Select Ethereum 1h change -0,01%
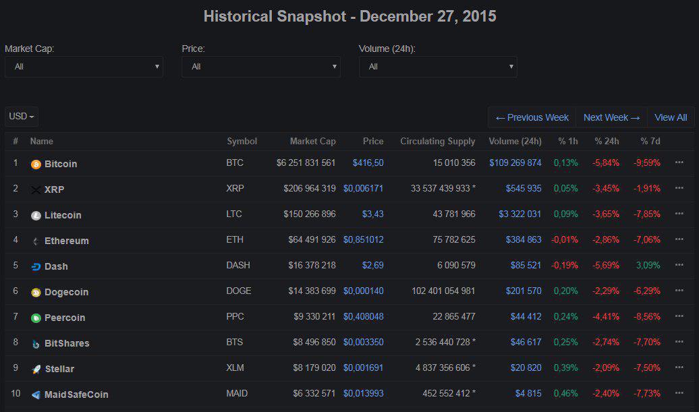The height and width of the screenshot is (412, 699). point(564,239)
